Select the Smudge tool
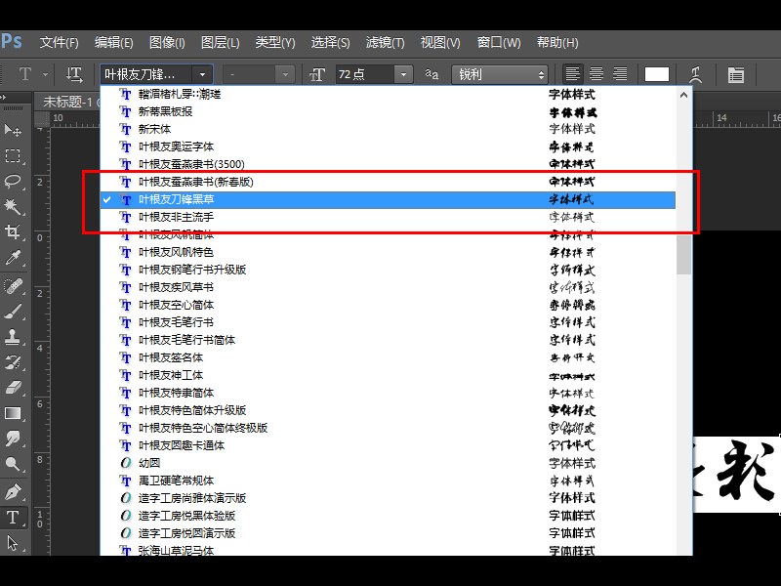The width and height of the screenshot is (781, 586). pyautogui.click(x=13, y=439)
